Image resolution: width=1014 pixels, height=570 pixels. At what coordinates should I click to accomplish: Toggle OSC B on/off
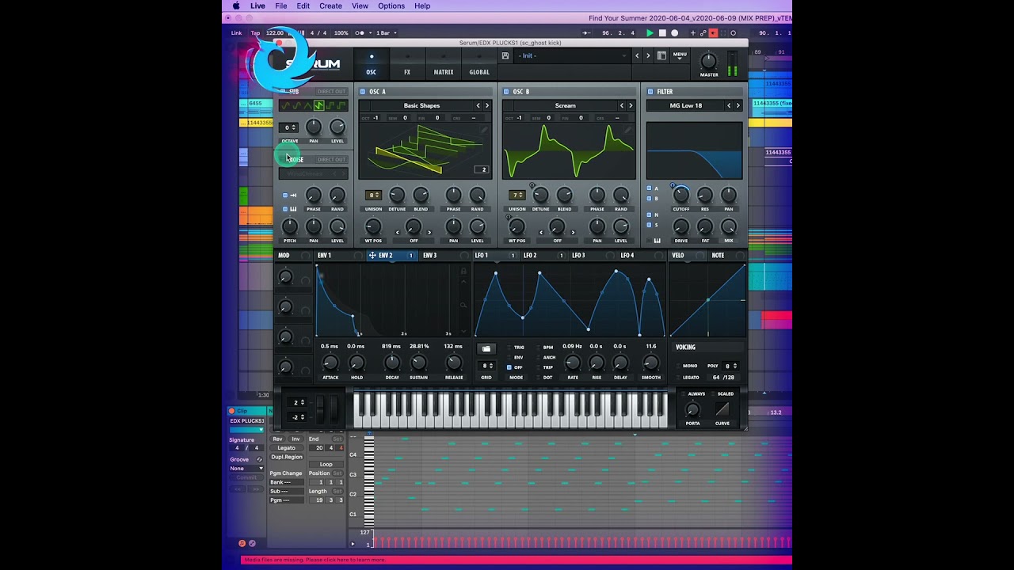tap(506, 92)
